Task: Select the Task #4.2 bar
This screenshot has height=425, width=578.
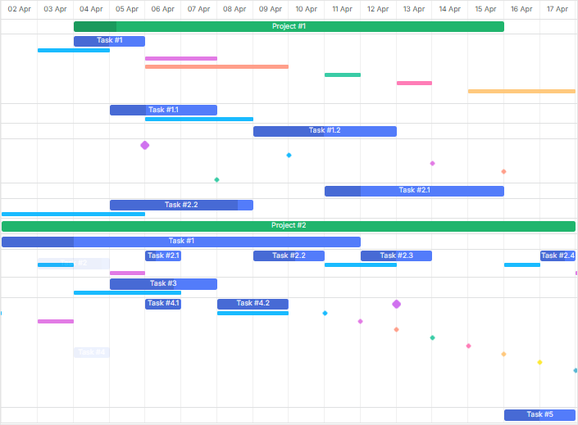Action: click(253, 304)
